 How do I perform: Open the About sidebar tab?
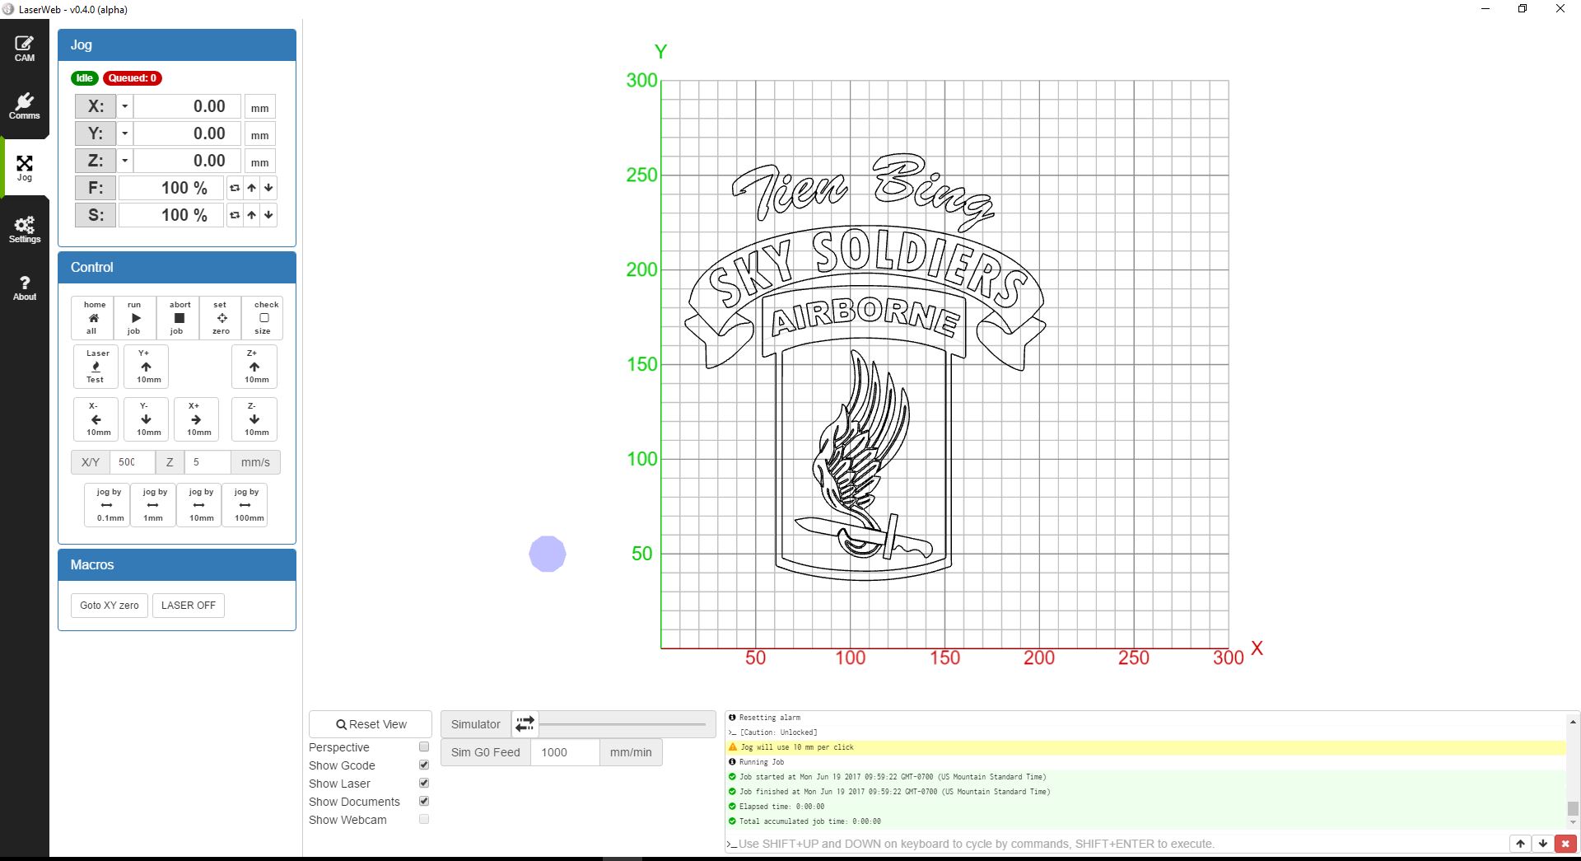pyautogui.click(x=25, y=288)
